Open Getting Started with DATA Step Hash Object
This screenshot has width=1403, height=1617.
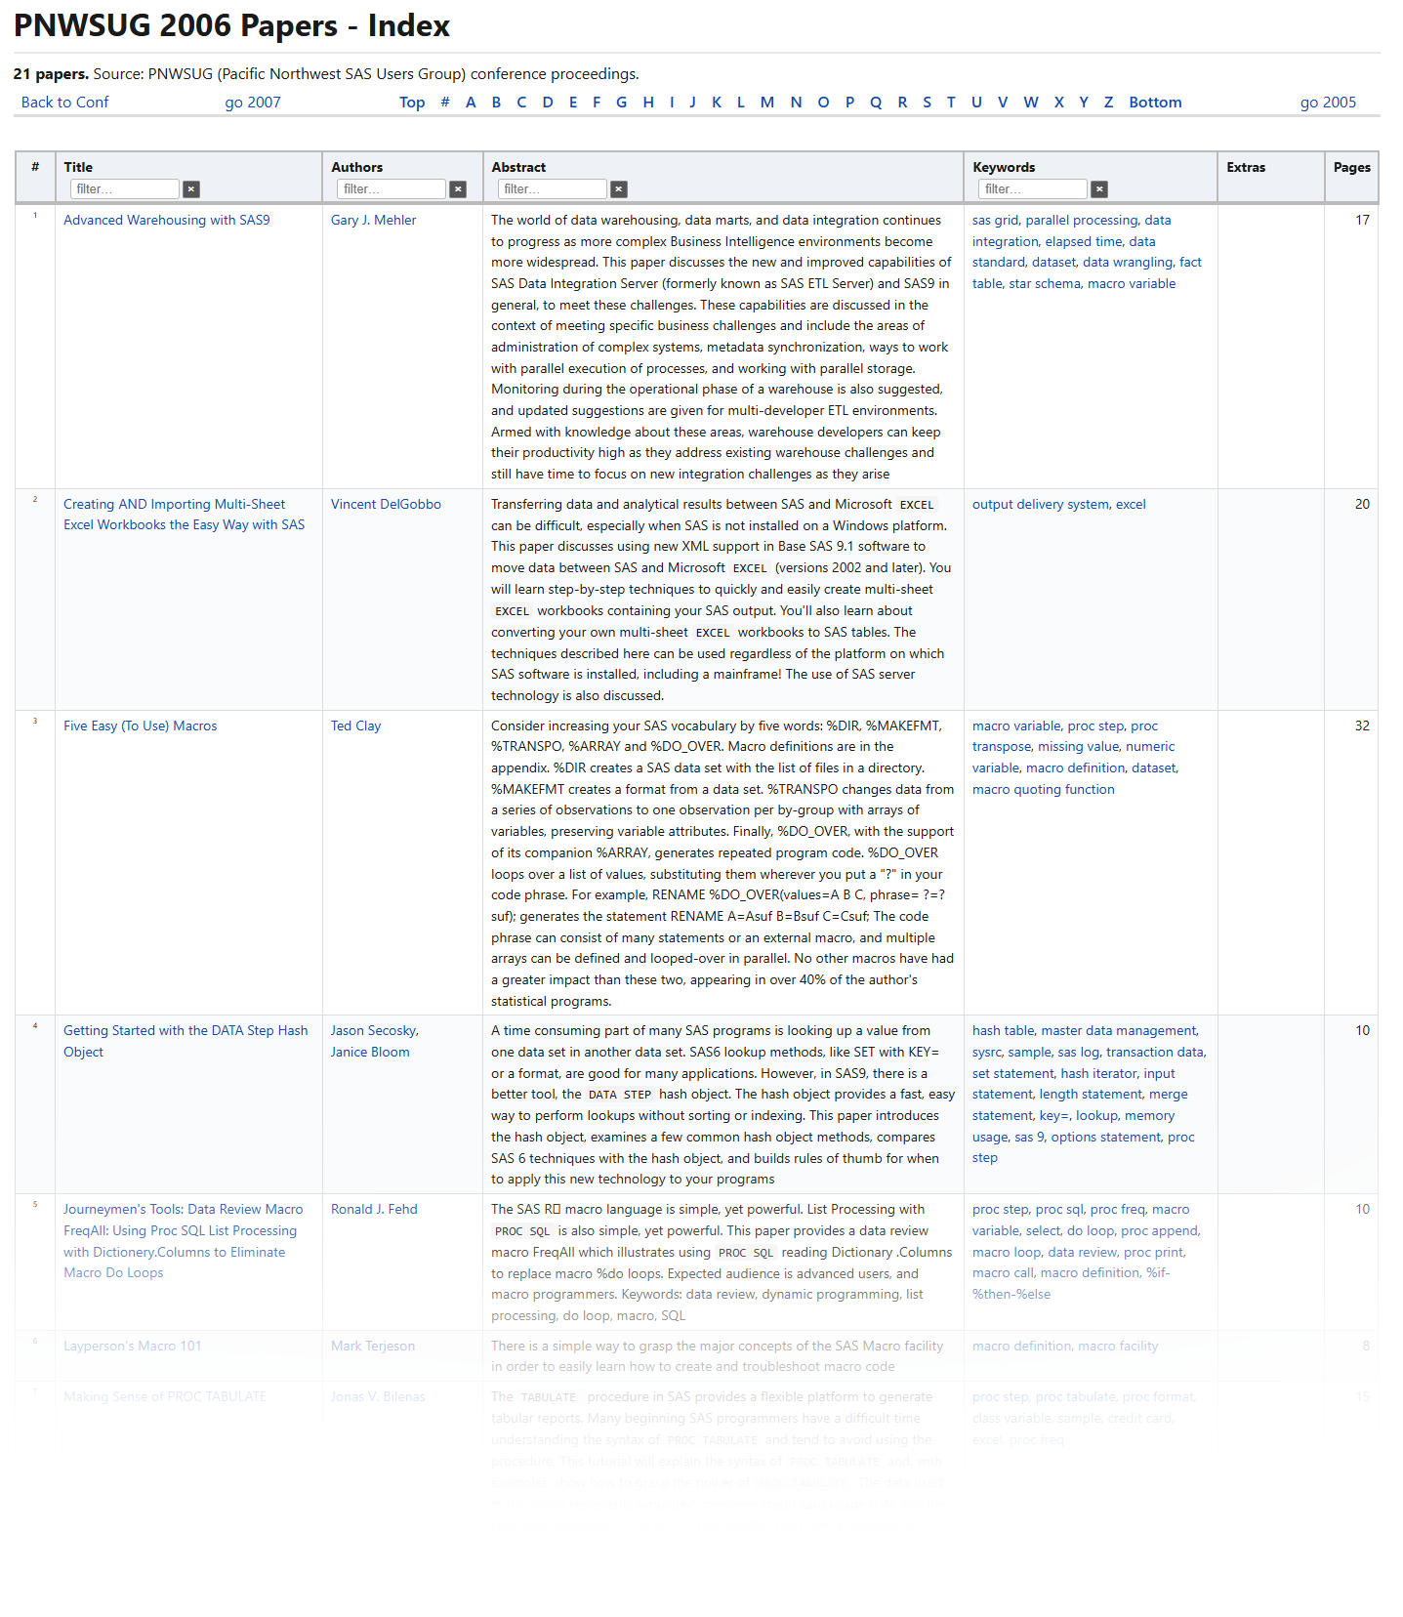click(x=186, y=1042)
